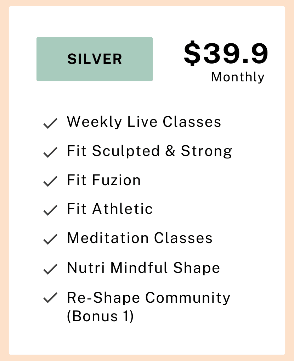Select the checkmark beside Meditation Classes

pos(50,239)
